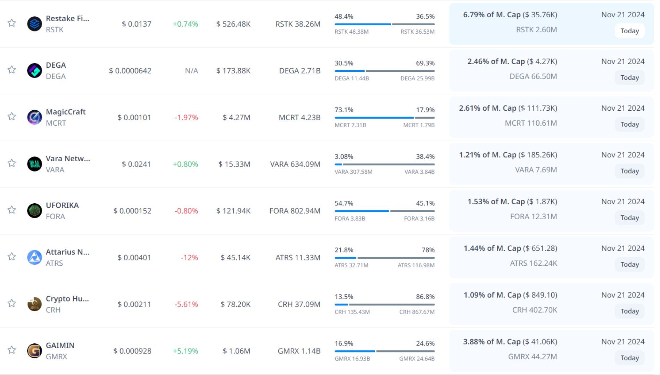This screenshot has width=660, height=375.
Task: Click the Attarius Network ATRS logo icon
Action: [x=34, y=257]
